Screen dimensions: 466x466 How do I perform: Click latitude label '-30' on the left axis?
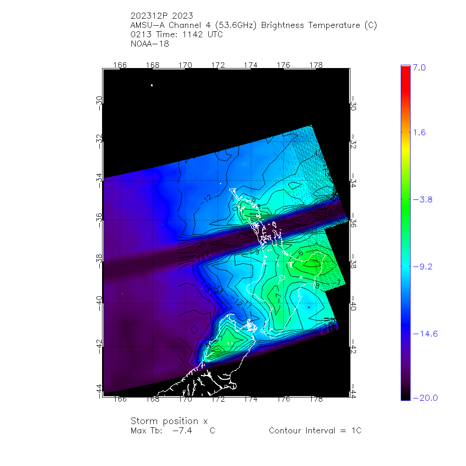(99, 103)
